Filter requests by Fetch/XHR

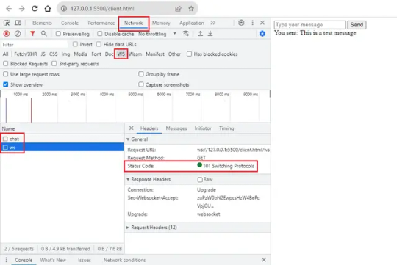26,54
